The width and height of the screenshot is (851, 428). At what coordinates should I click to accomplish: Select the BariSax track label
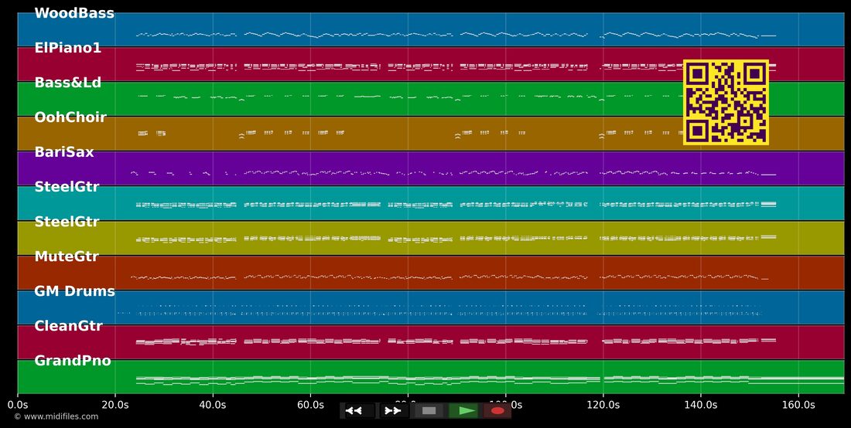pos(64,152)
